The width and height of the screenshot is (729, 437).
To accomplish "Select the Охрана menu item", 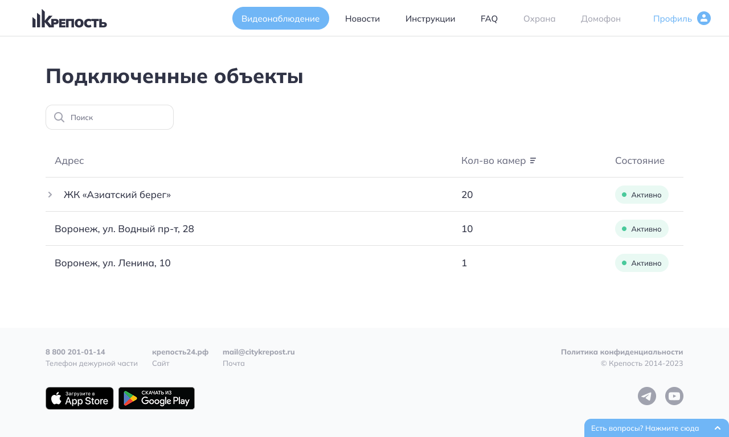I will (x=539, y=19).
